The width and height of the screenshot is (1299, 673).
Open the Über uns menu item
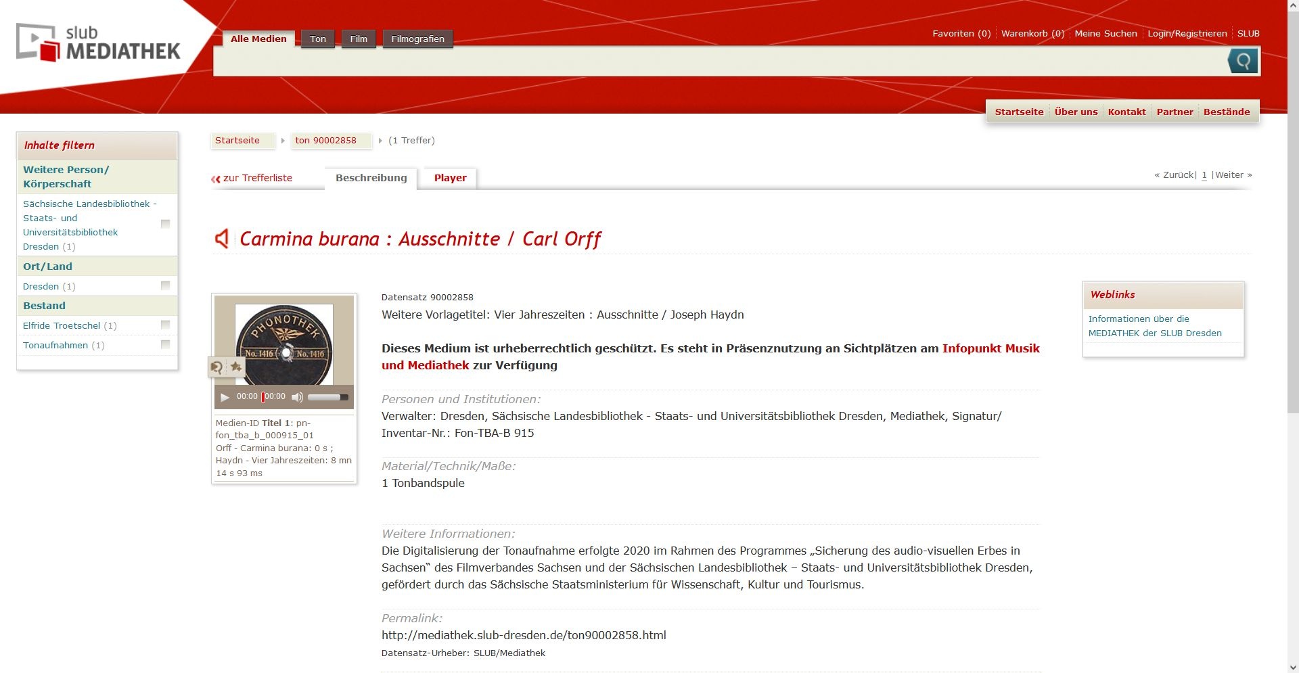(1076, 112)
